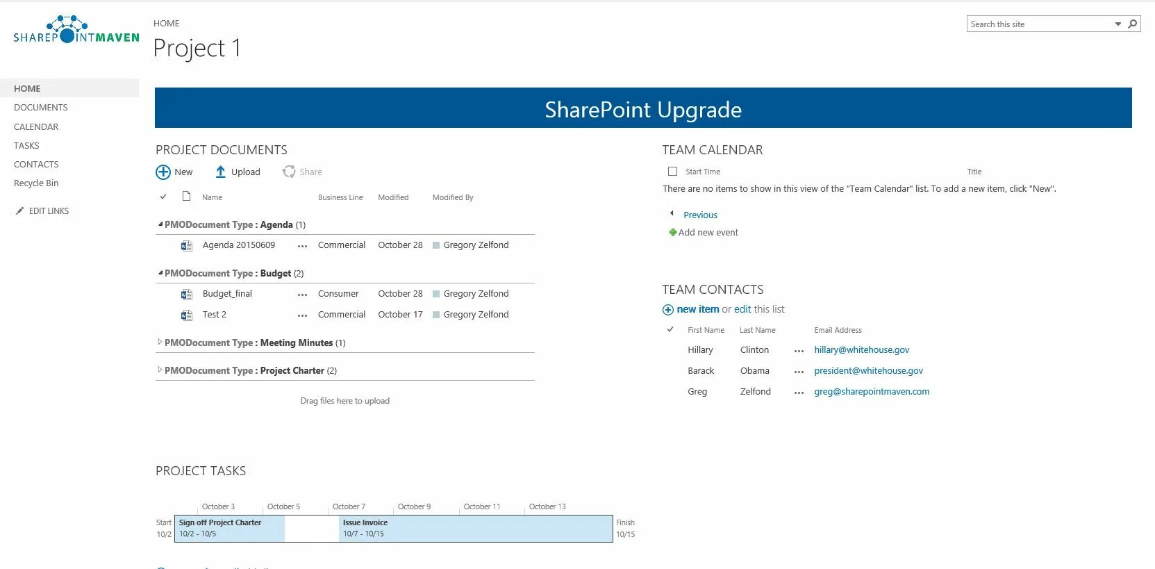The image size is (1155, 569).
Task: Click the EDIT LINKS pencil icon
Action: pos(19,211)
